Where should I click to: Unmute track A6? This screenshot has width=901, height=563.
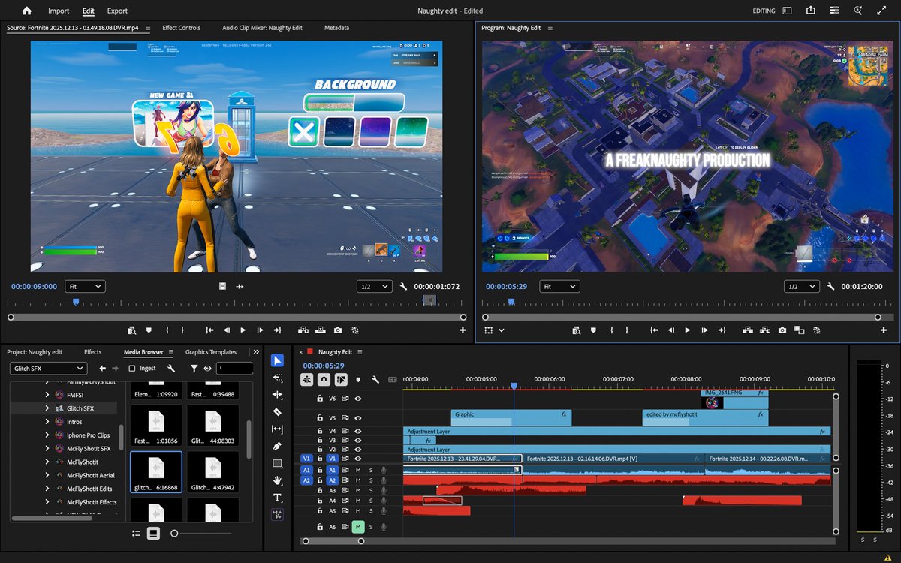[358, 527]
